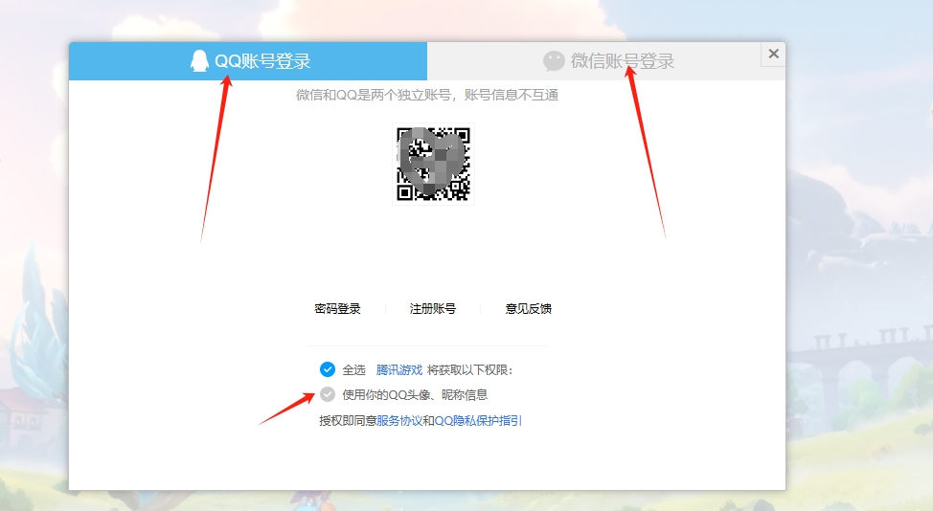933x511 pixels.
Task: Open the 腾讯游戏 link
Action: pyautogui.click(x=399, y=370)
